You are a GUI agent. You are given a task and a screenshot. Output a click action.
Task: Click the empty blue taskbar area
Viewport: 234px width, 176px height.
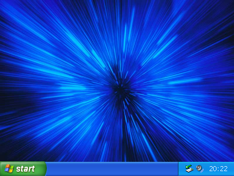pyautogui.click(x=112, y=169)
